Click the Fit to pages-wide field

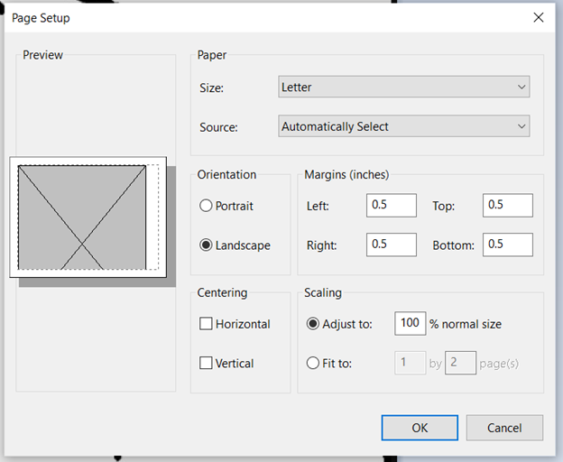tap(410, 363)
